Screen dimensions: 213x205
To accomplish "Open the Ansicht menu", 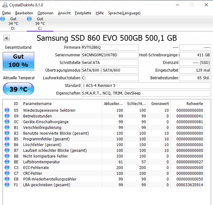I will tap(64, 13).
